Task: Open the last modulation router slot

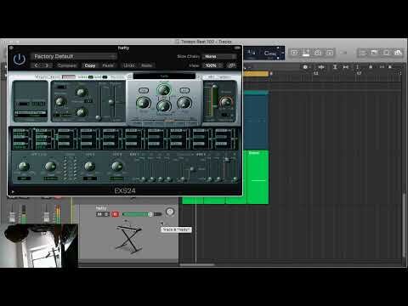Action: (226, 139)
